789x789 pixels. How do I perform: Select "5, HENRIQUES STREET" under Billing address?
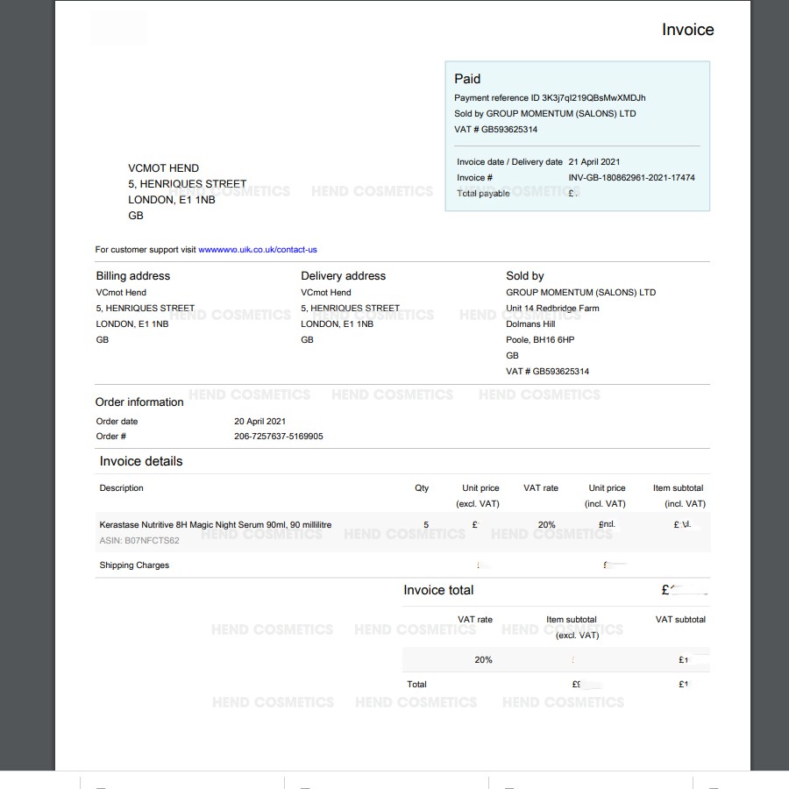point(146,308)
